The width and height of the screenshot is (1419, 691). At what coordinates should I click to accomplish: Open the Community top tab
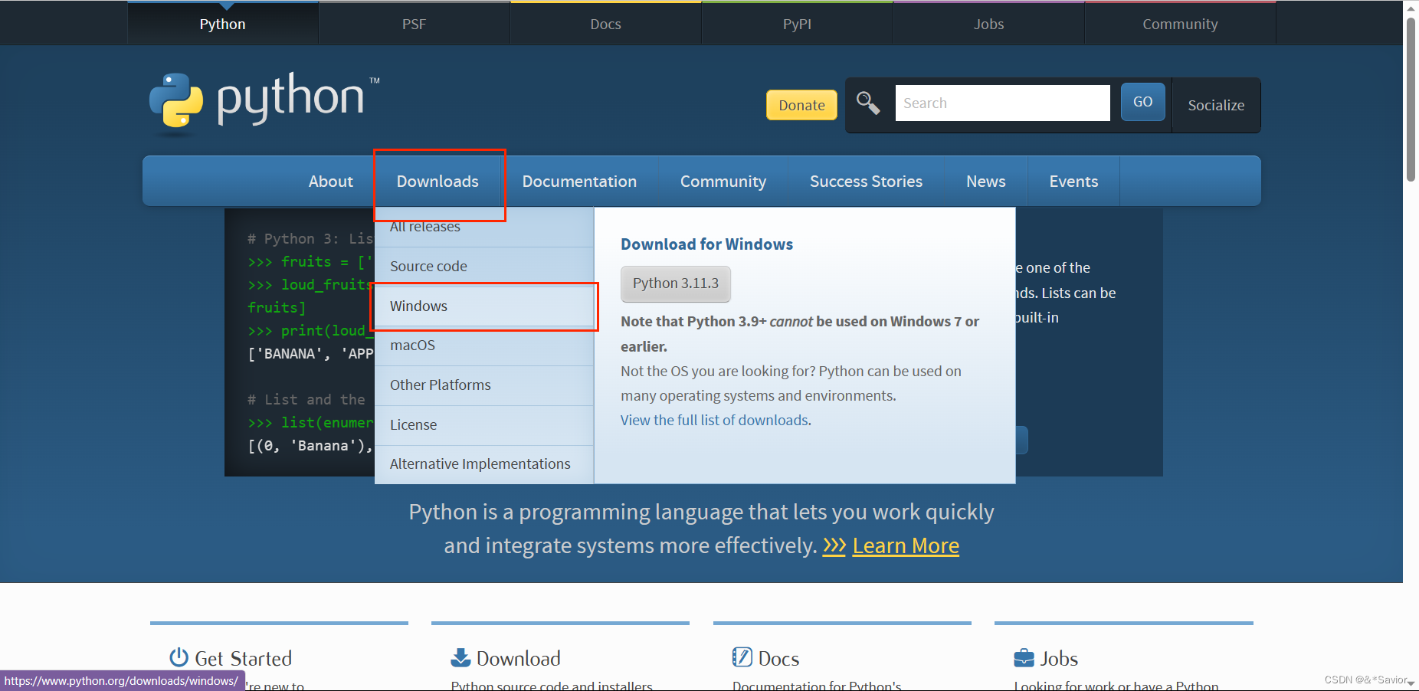click(x=1181, y=24)
